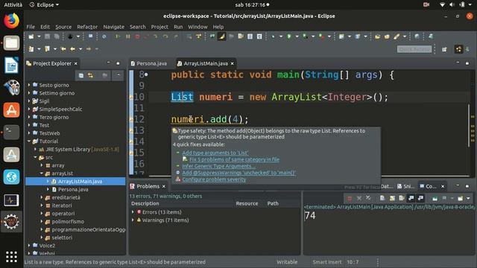The width and height of the screenshot is (477, 268).
Task: Click Add @SuppressWarnings 'unchecked' quick fix
Action: point(238,173)
